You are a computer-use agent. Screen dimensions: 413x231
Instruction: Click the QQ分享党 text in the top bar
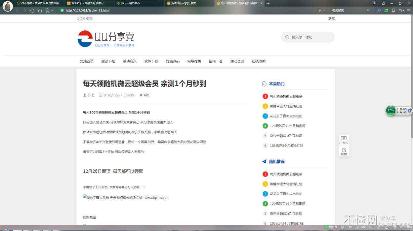point(85,18)
